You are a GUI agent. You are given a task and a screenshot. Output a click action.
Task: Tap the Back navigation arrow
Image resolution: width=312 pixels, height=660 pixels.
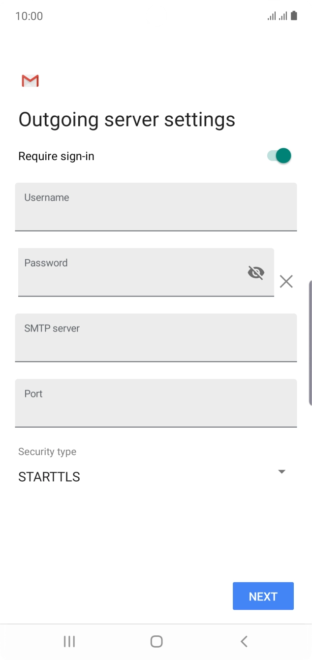pos(244,641)
